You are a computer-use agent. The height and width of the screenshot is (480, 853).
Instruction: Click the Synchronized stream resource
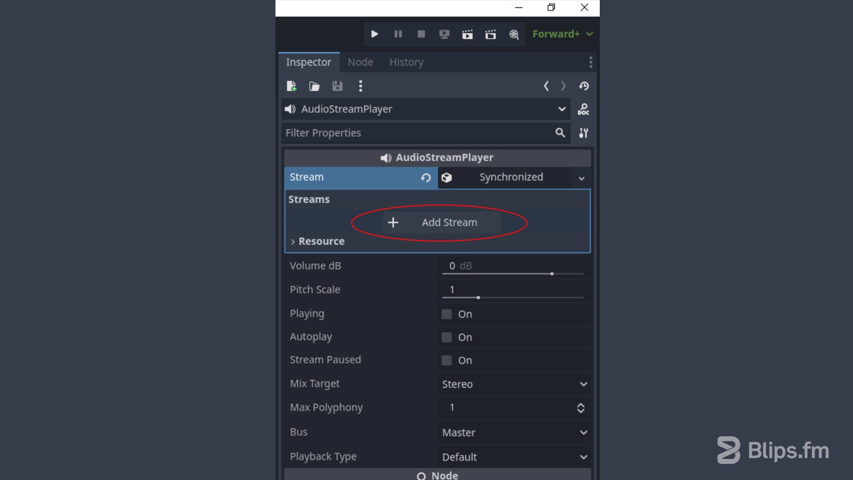point(505,177)
